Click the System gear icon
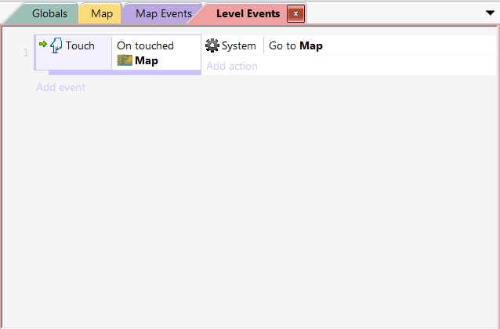Image resolution: width=500 pixels, height=329 pixels. [x=212, y=45]
